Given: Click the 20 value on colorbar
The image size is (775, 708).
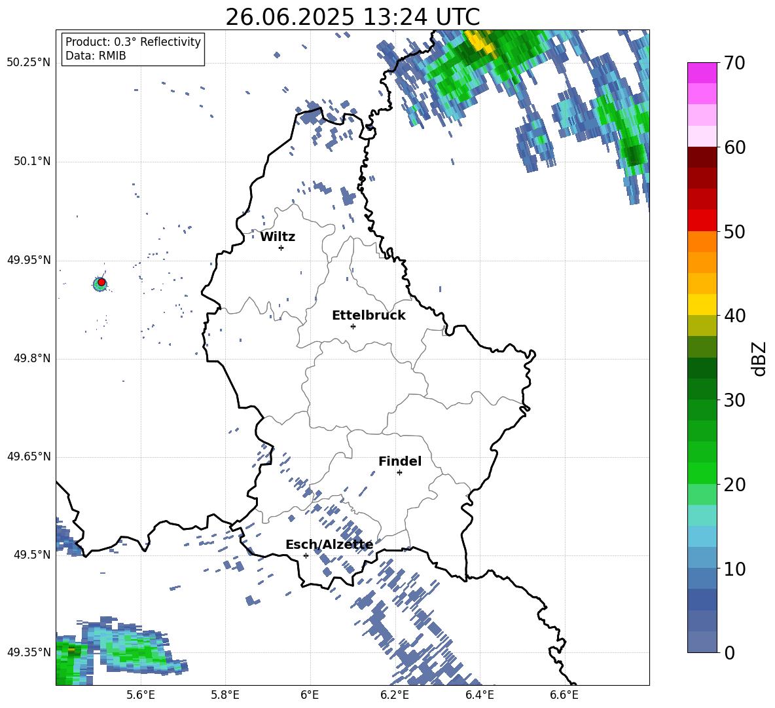Looking at the screenshot, I should coord(734,485).
